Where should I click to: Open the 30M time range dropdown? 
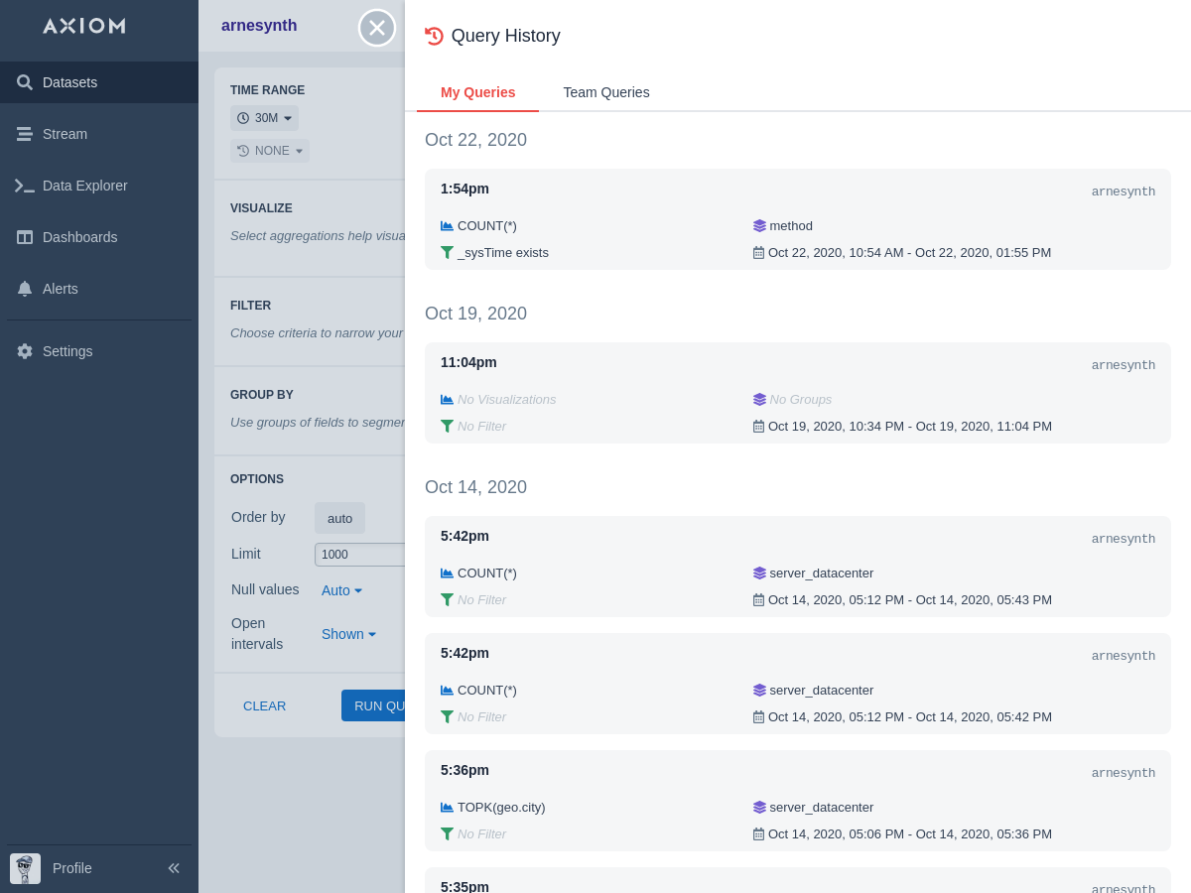click(264, 118)
